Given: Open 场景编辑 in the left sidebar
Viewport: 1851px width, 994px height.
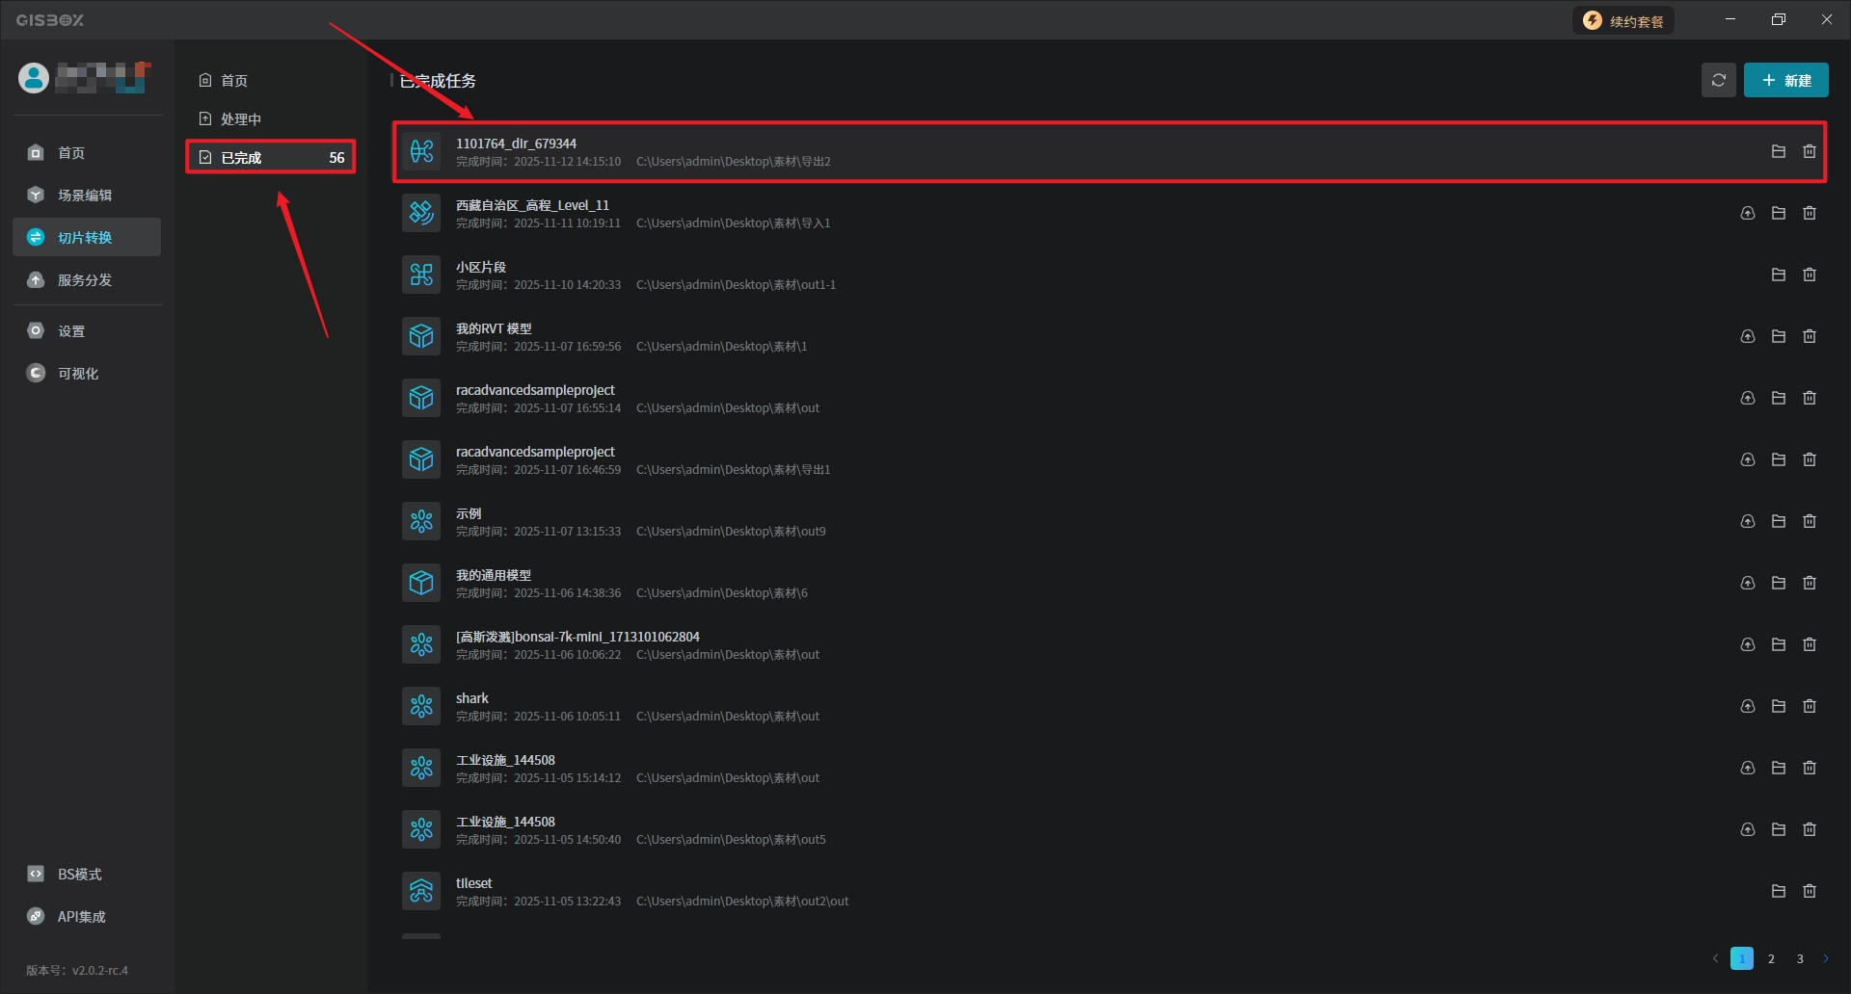Looking at the screenshot, I should (85, 196).
